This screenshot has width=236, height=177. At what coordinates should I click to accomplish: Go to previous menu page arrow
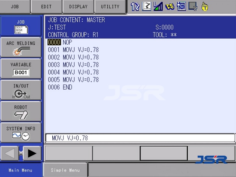point(10,153)
